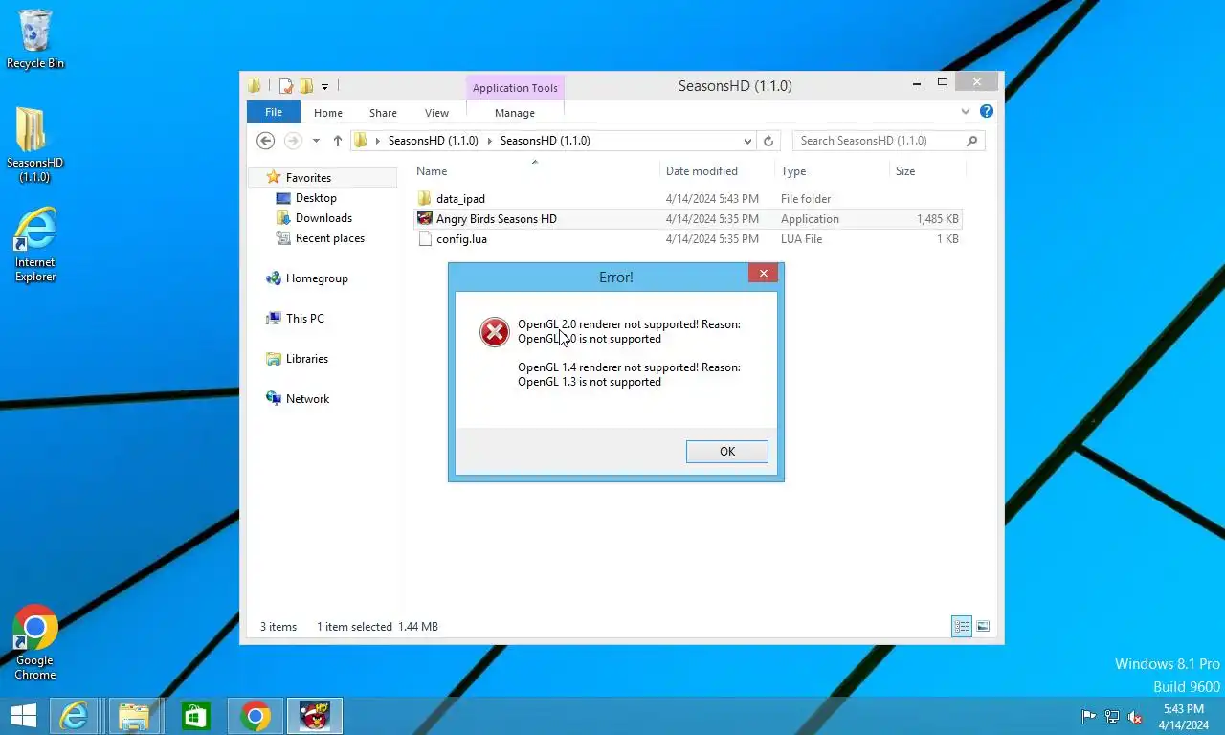Expand the address bar history dropdown
Viewport: 1225px width, 735px height.
tap(747, 141)
